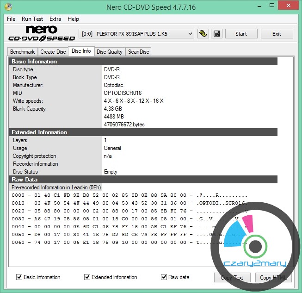This screenshot has width=302, height=293.
Task: Click the Nero CD-DVD Speed logo
Action: (x=40, y=33)
